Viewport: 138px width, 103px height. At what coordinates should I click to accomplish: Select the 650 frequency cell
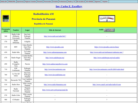click(x=6, y=52)
